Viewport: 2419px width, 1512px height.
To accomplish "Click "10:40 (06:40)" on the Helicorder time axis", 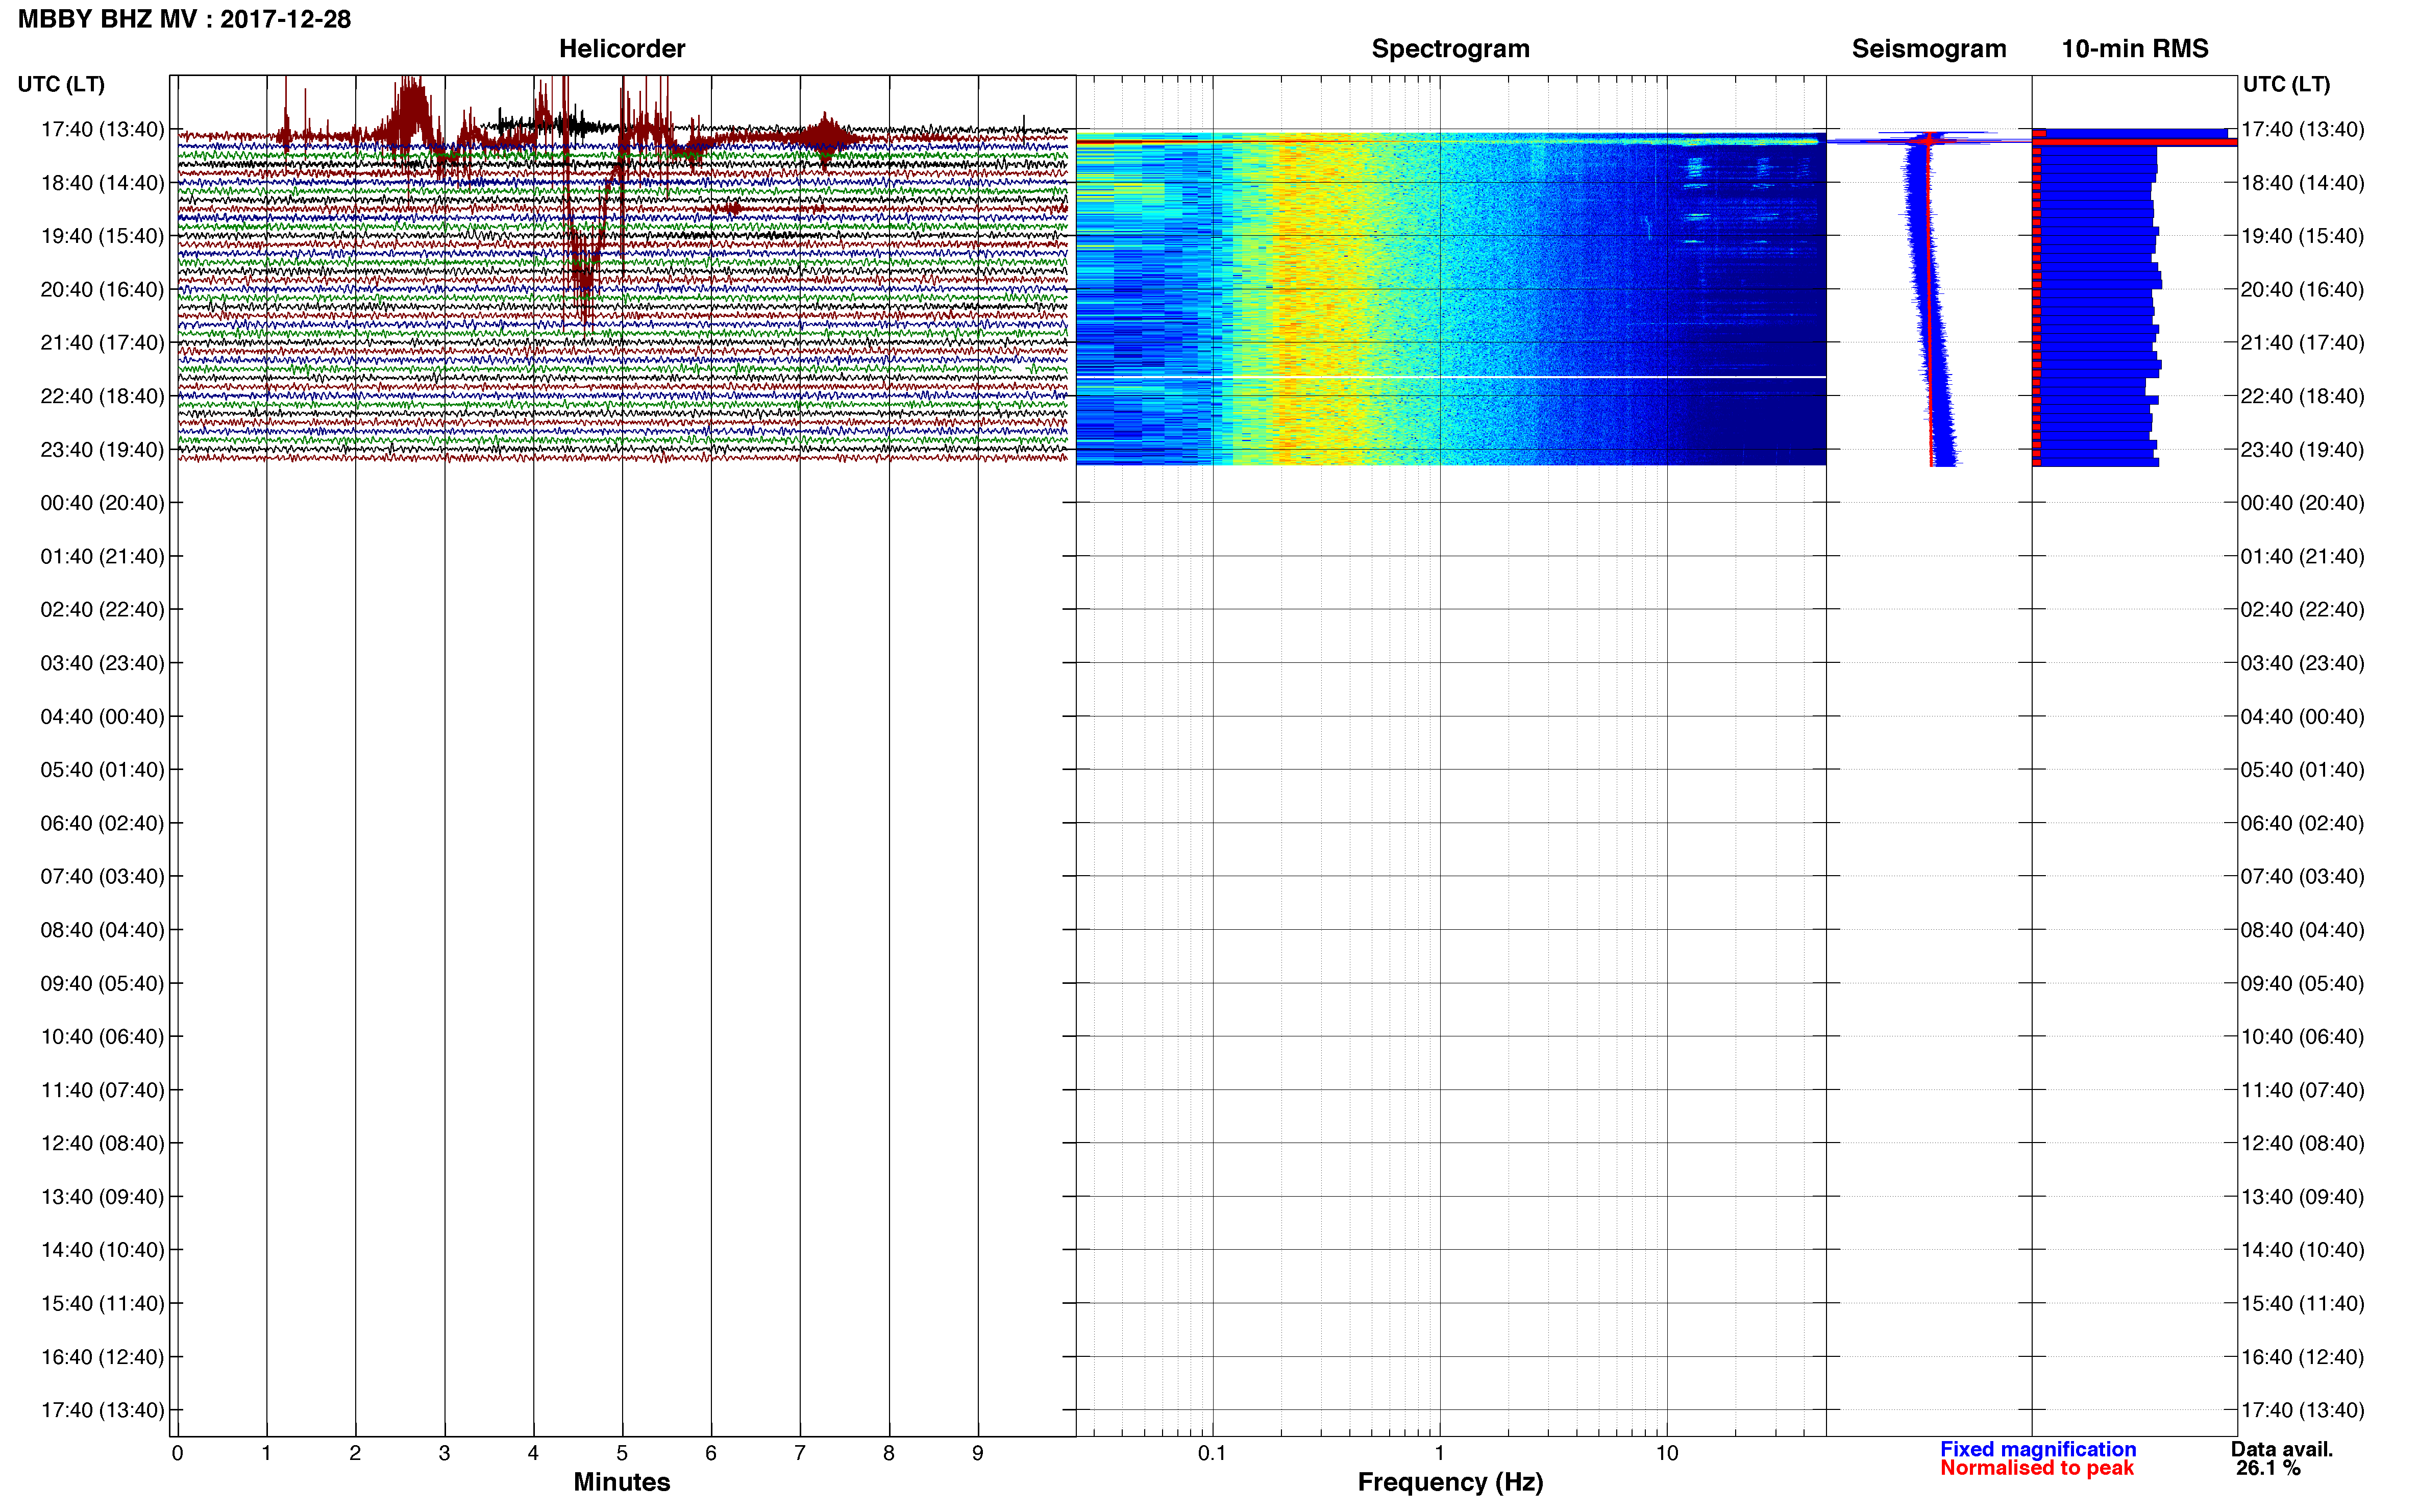I will coord(102,1036).
